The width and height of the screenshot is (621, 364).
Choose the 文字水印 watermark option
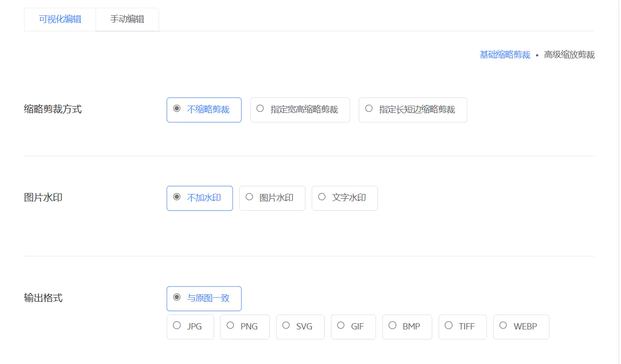344,198
